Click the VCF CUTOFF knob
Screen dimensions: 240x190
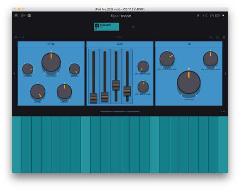[x=51, y=62]
